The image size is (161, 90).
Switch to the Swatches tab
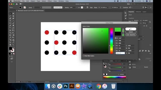[x=106, y=61]
